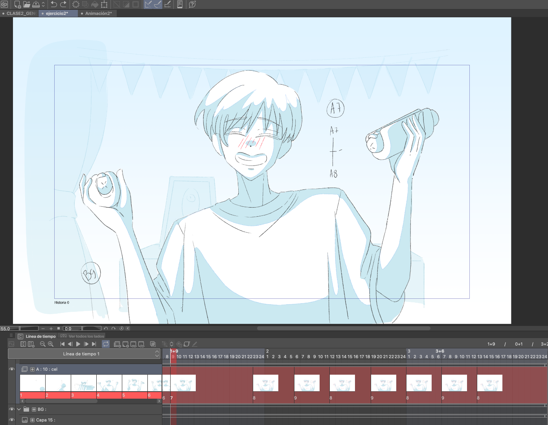The width and height of the screenshot is (548, 425).
Task: Click the New animation cel icon
Action: tap(125, 344)
